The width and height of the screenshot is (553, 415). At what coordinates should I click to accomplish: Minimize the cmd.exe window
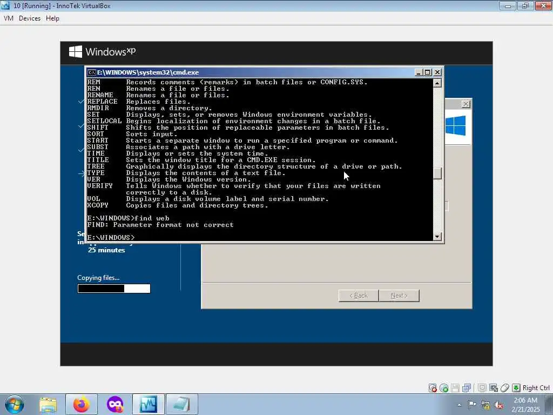click(x=419, y=72)
